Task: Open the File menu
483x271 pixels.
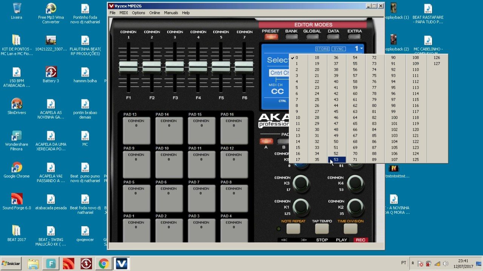Action: pyautogui.click(x=112, y=13)
